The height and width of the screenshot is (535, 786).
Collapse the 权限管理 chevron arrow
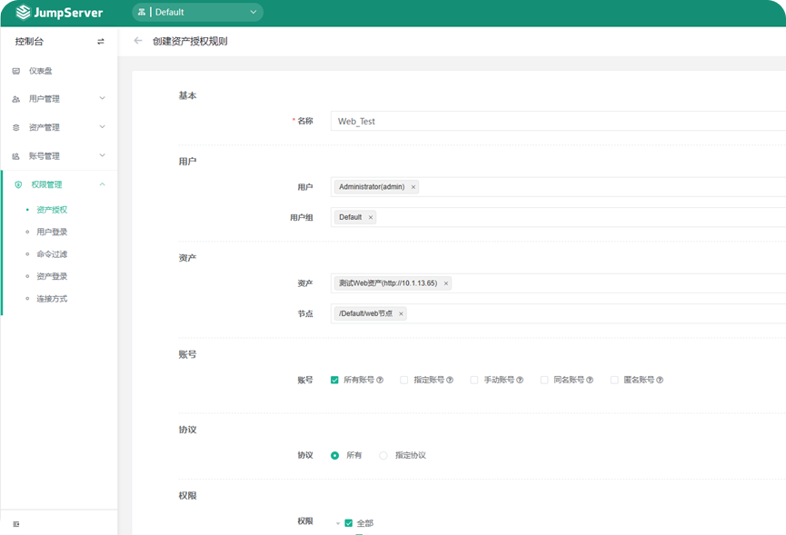103,184
